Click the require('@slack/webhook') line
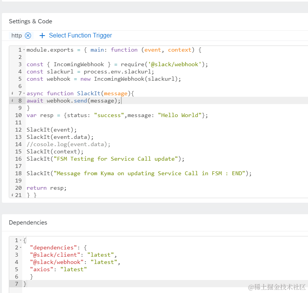 (x=117, y=64)
